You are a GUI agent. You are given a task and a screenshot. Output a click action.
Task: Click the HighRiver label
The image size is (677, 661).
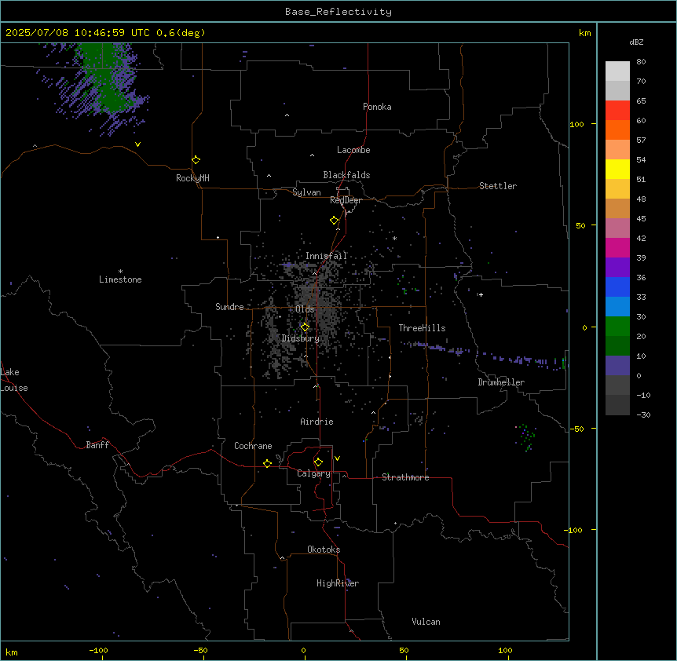tap(338, 583)
